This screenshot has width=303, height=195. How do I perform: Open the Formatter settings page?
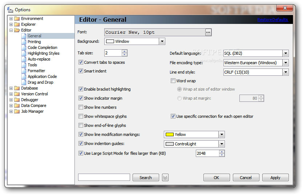click(36, 71)
